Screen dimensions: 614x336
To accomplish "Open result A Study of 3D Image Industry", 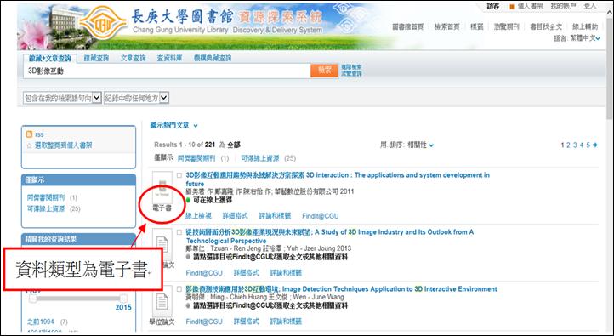I will [x=330, y=236].
